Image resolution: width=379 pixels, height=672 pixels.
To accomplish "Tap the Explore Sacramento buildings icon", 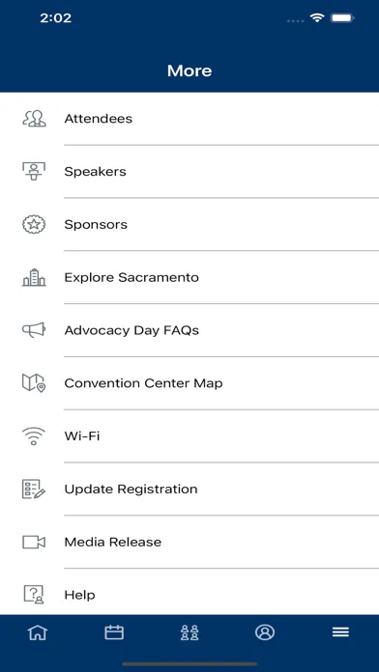I will pos(34,277).
